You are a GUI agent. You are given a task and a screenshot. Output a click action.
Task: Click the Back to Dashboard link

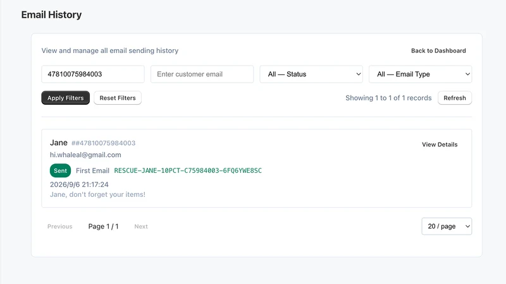tap(438, 50)
